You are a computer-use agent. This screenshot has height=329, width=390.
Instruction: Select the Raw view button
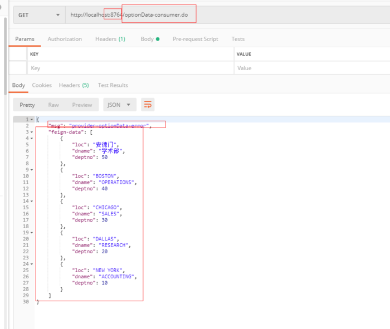tap(53, 105)
